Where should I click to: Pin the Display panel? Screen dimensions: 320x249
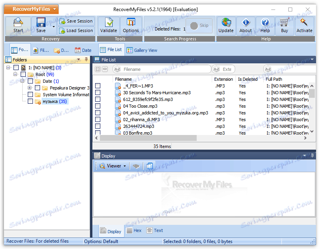click(x=312, y=156)
